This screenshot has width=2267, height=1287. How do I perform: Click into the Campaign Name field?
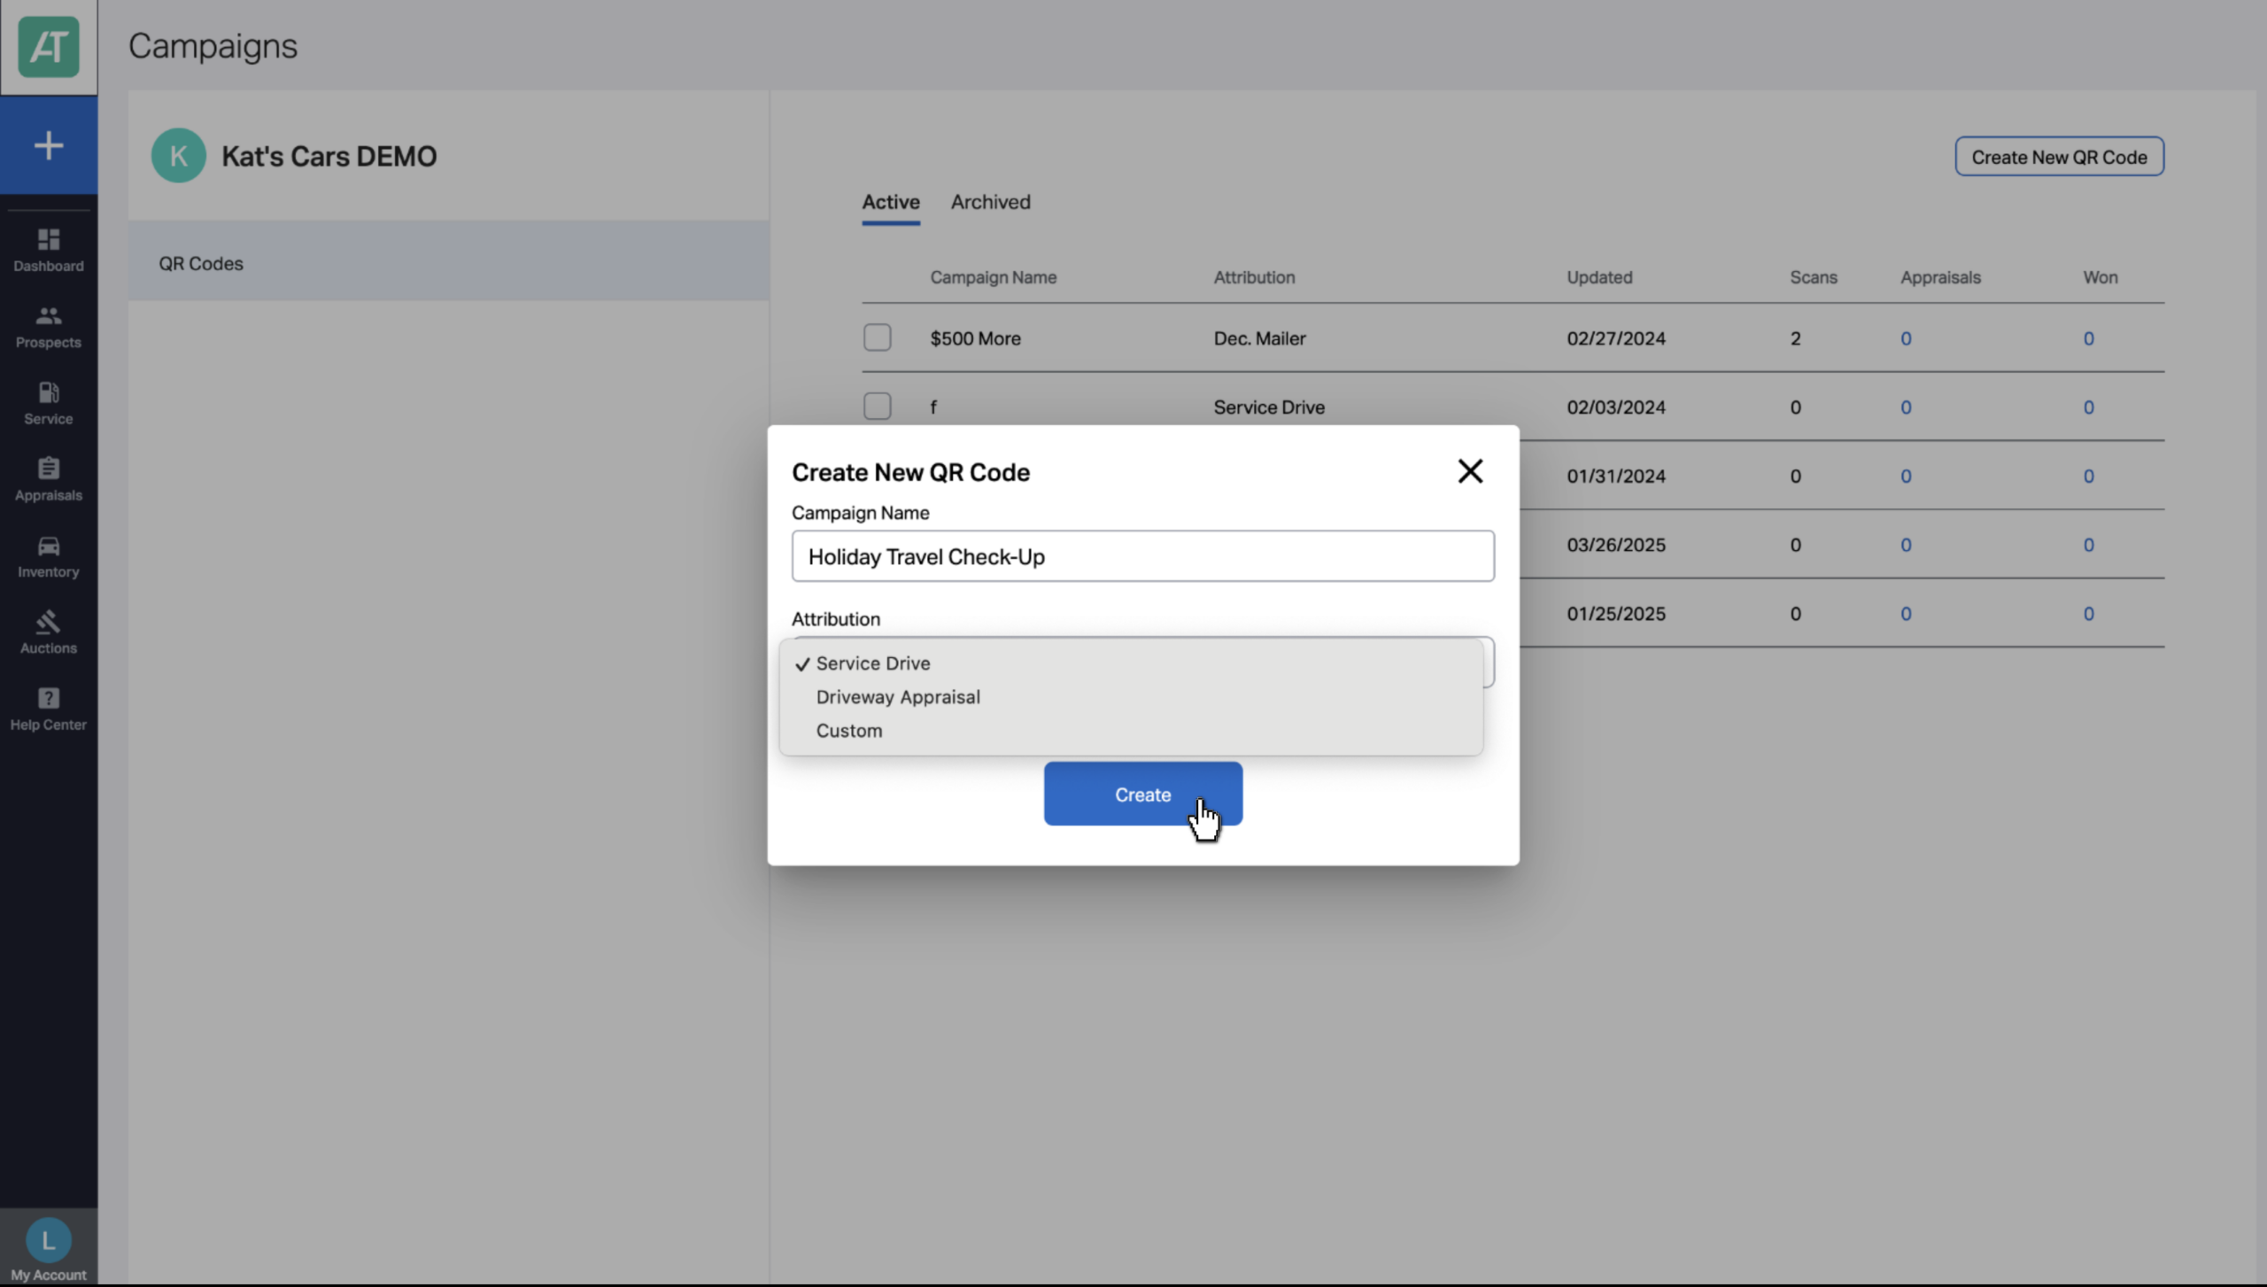click(x=1142, y=556)
